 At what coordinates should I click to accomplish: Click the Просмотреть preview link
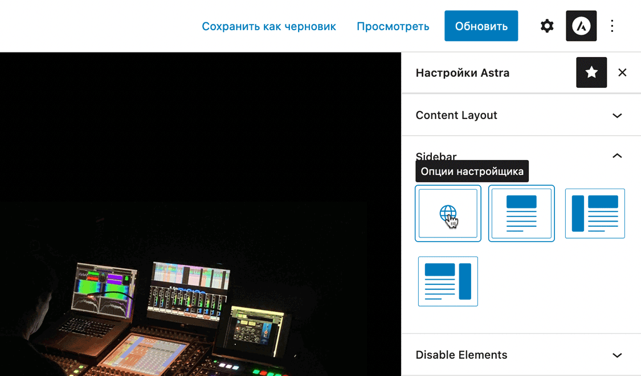point(393,26)
